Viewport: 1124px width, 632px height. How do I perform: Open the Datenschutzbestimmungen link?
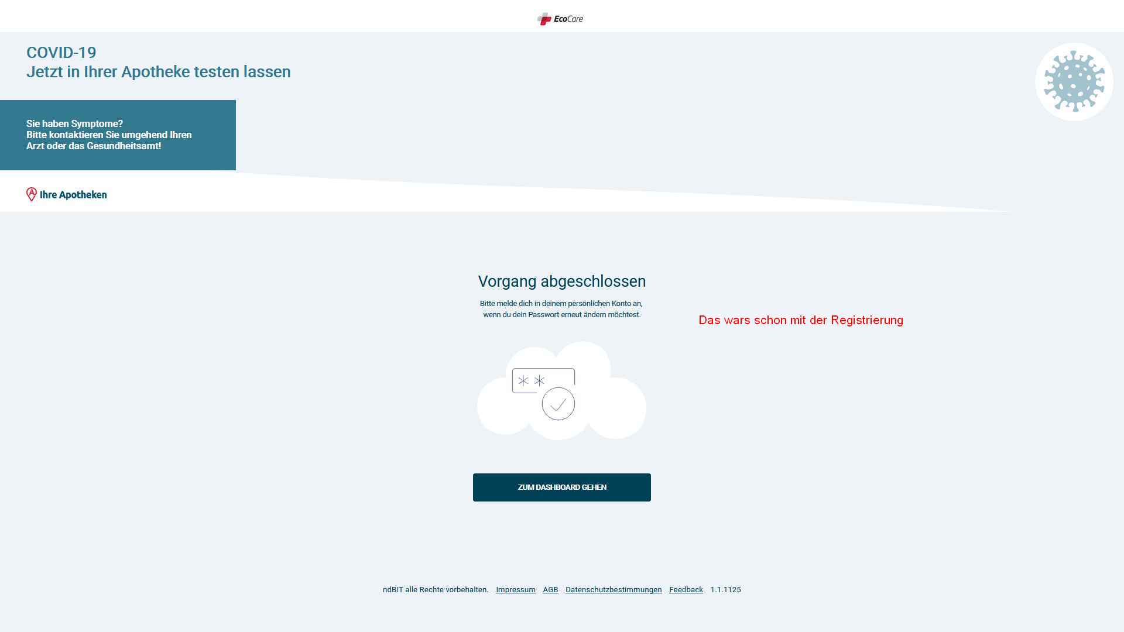click(613, 589)
